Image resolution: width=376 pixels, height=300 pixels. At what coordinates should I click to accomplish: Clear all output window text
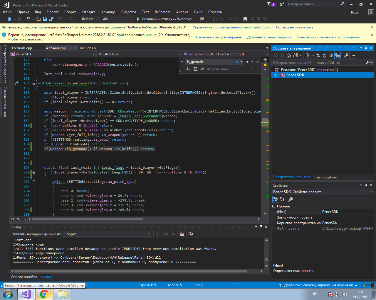click(x=182, y=234)
